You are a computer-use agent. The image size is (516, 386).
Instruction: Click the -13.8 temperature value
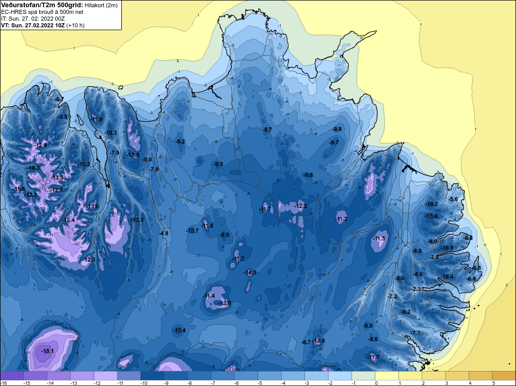[x=318, y=341]
